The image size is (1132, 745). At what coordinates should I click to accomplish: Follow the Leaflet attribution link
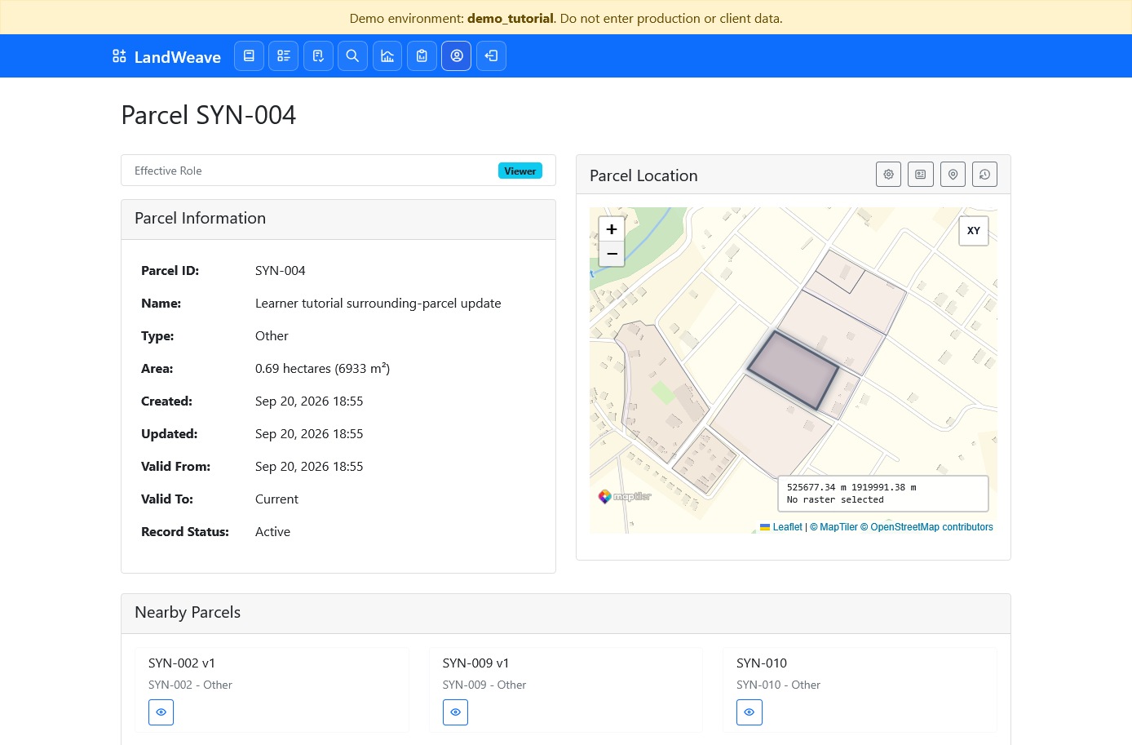click(781, 527)
